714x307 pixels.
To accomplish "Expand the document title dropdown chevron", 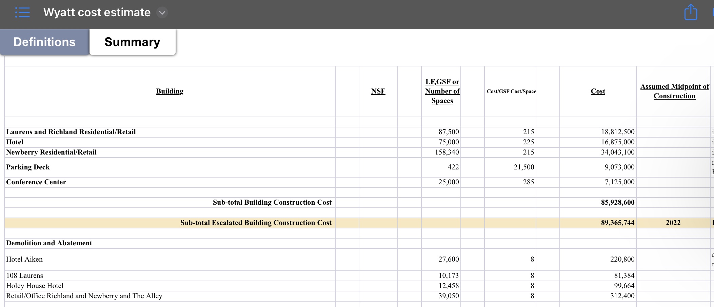I will (162, 13).
